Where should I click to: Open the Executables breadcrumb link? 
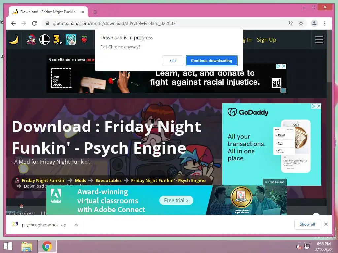(108, 180)
